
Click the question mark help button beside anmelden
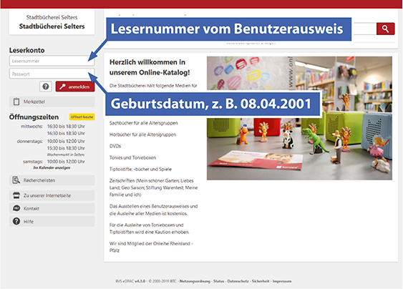(46, 87)
